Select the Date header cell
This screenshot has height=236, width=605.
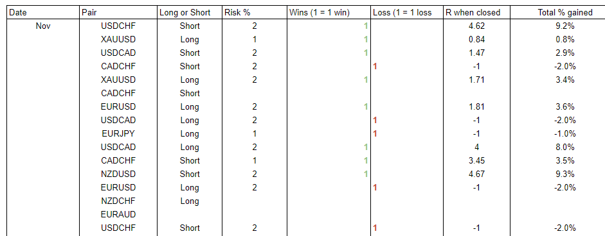[44, 12]
